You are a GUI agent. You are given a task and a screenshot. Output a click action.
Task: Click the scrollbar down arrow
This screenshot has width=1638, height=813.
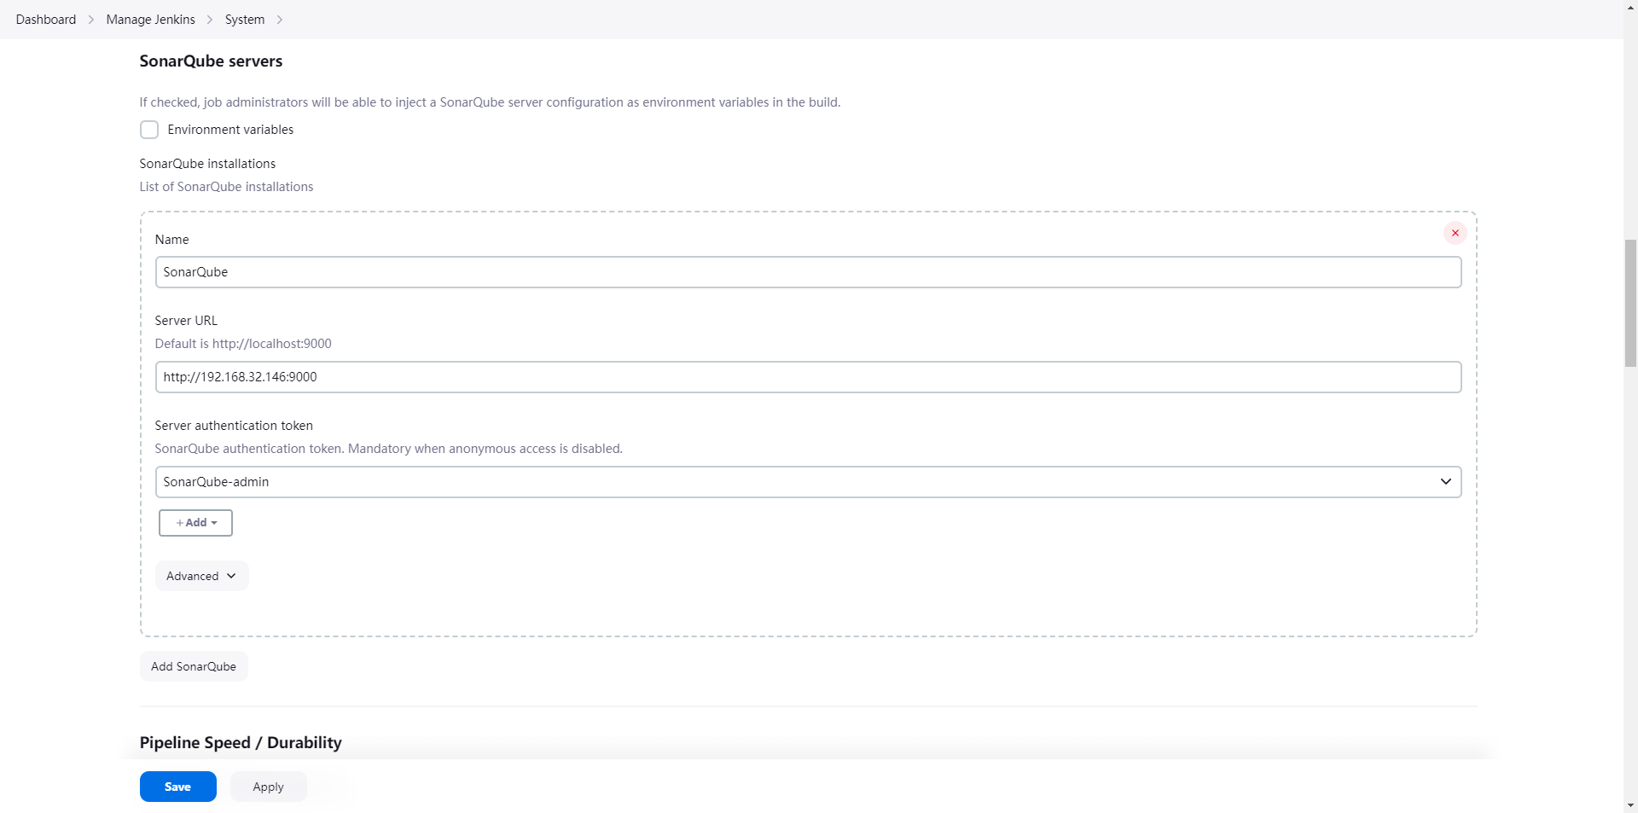click(1630, 804)
